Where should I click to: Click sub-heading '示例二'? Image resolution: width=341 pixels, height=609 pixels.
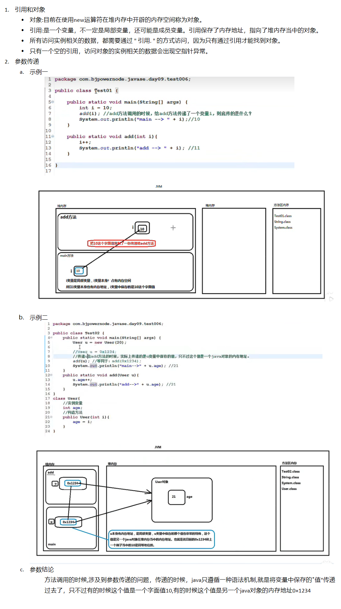click(38, 317)
